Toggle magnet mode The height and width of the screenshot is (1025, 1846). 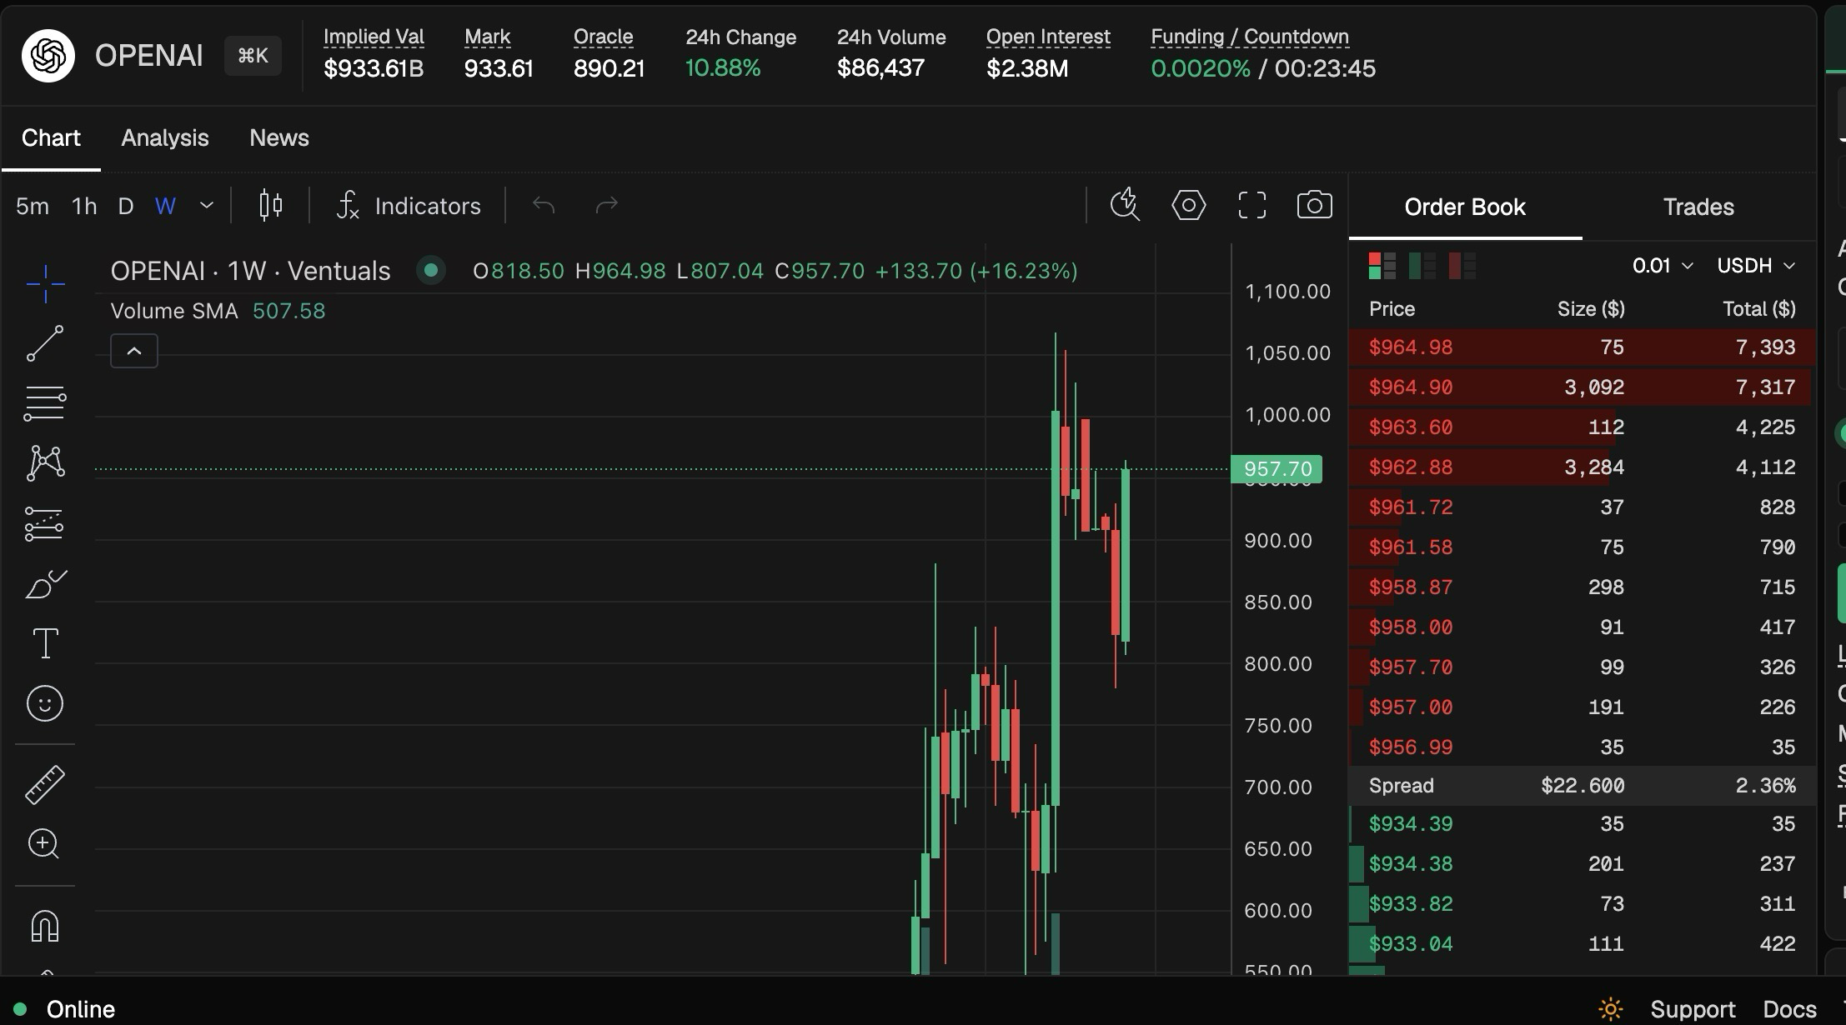45,926
